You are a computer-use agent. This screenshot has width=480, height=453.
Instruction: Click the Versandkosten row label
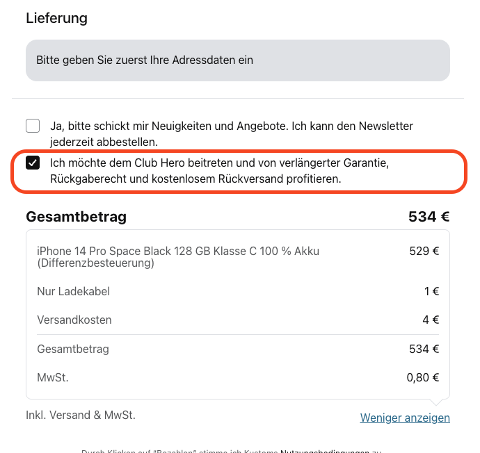[x=74, y=320]
